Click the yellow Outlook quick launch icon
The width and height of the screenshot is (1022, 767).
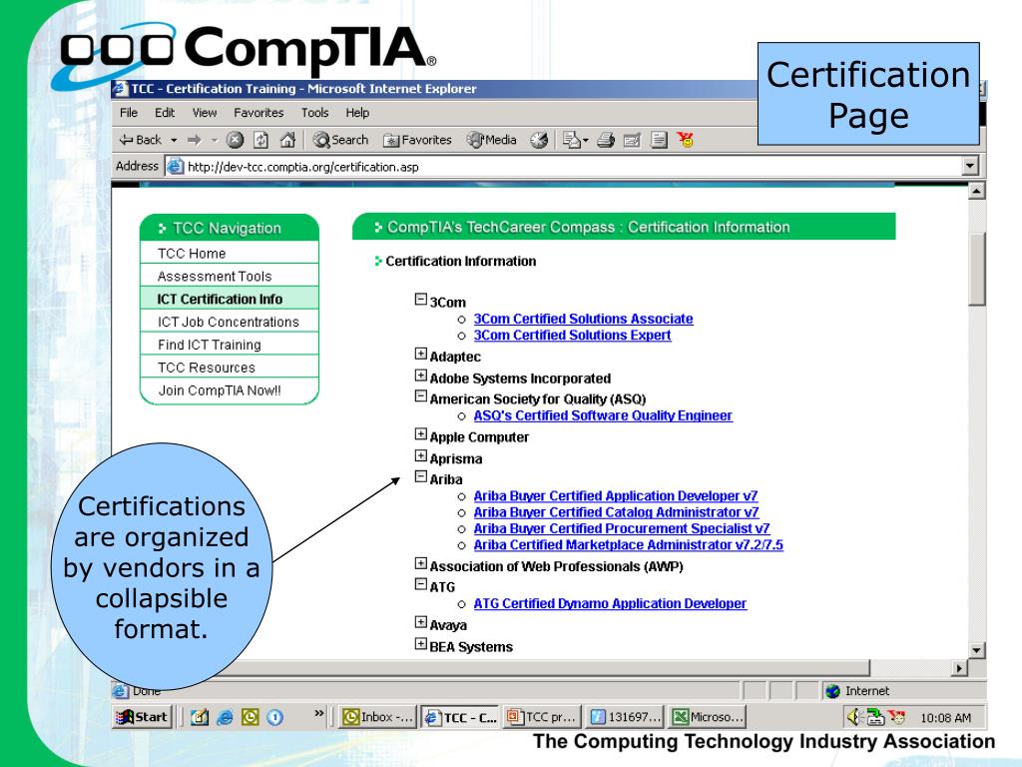point(251,717)
